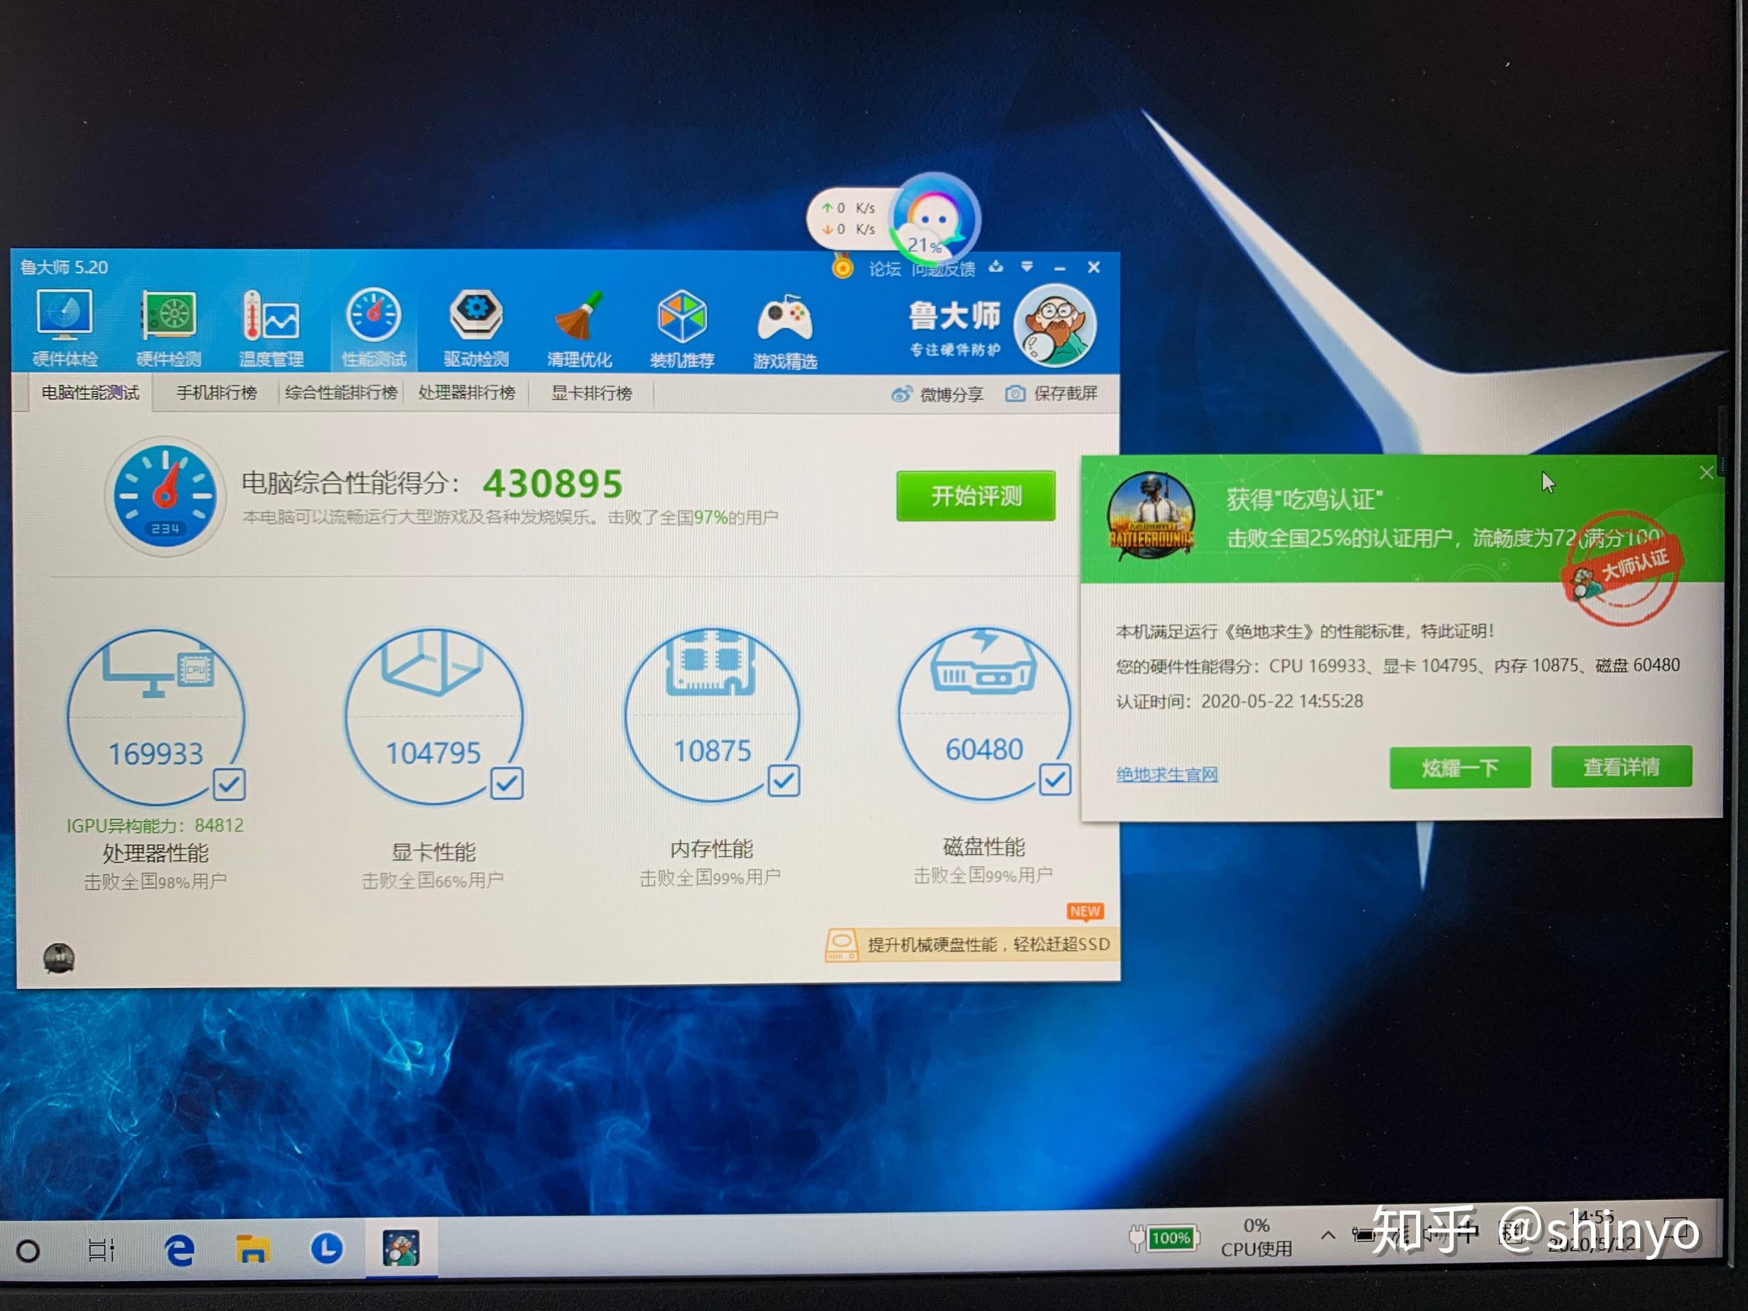The width and height of the screenshot is (1748, 1311).
Task: Click 查看详情 view details button
Action: 1621,767
